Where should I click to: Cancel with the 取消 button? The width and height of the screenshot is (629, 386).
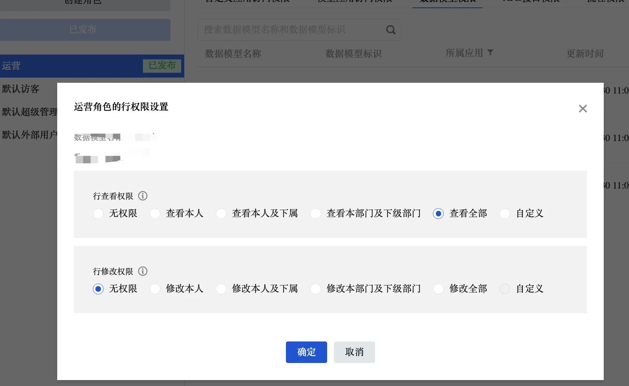pyautogui.click(x=354, y=352)
